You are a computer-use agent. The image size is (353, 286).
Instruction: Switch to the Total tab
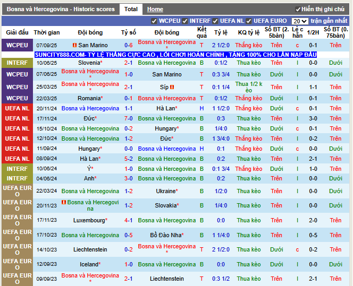tap(131, 9)
